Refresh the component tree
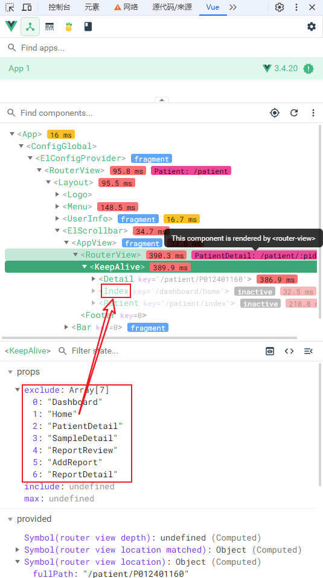Image resolution: width=323 pixels, height=578 pixels. click(x=294, y=113)
